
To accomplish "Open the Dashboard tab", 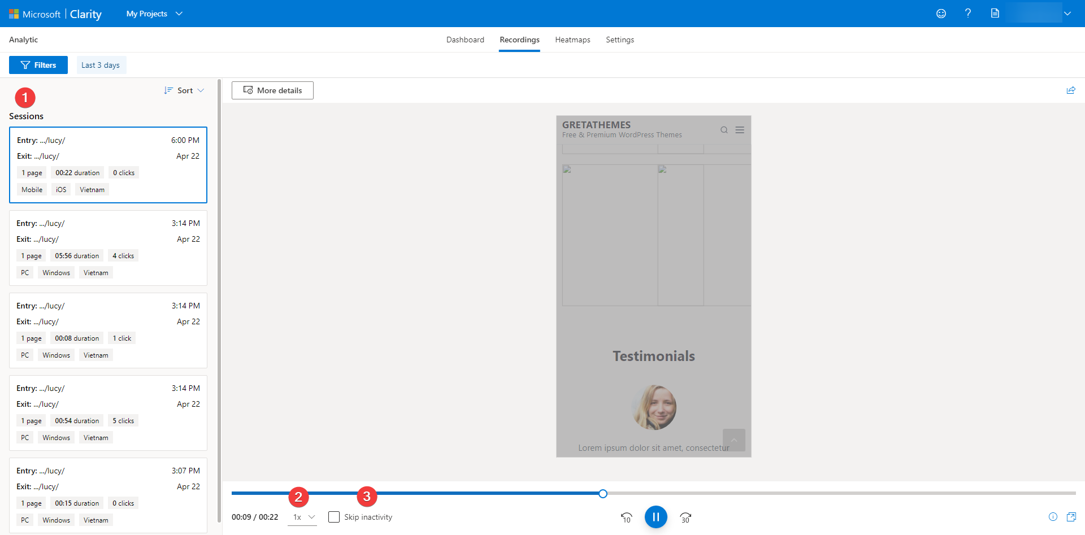I will coord(465,40).
